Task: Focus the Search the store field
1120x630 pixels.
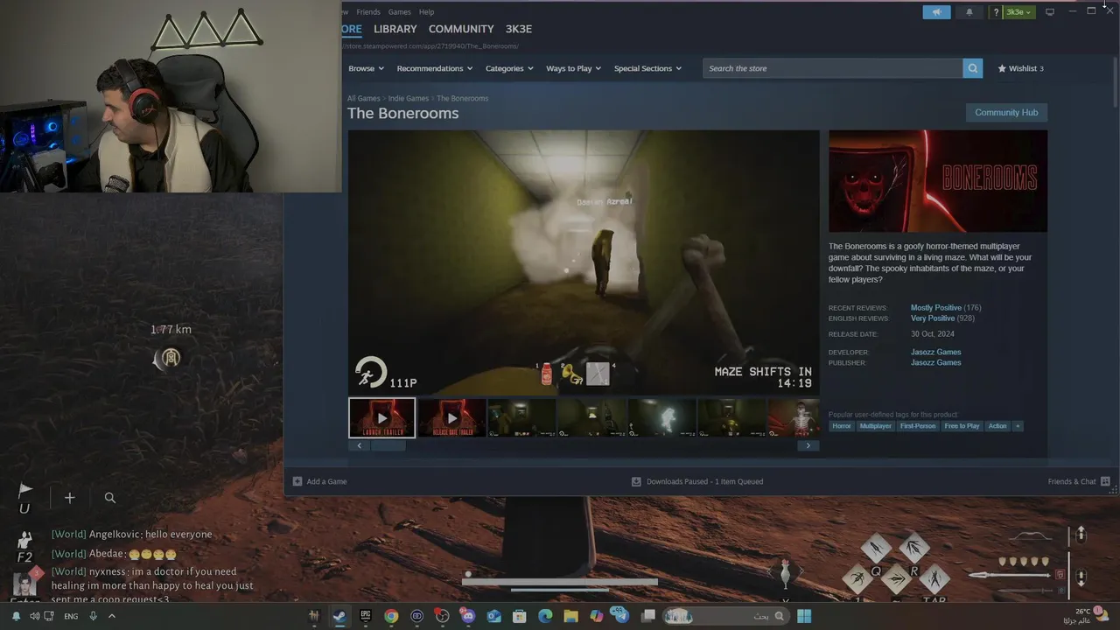Action: tap(833, 68)
